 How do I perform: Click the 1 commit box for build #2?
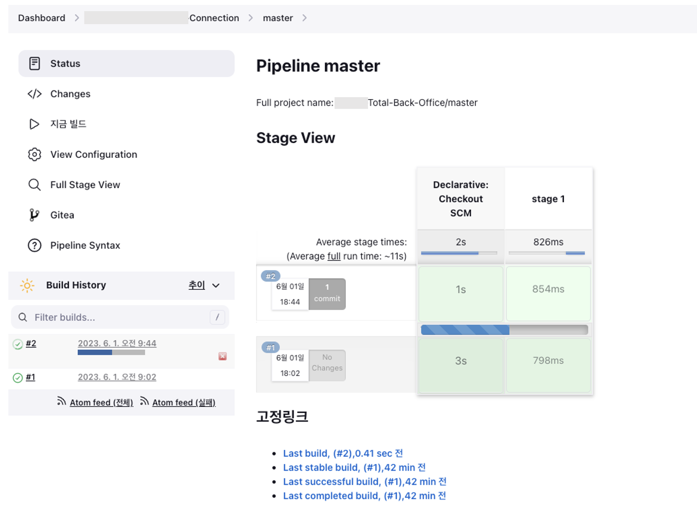click(327, 294)
